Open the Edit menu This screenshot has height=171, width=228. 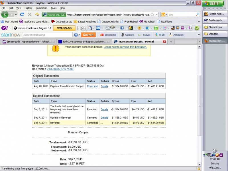pos(11,8)
